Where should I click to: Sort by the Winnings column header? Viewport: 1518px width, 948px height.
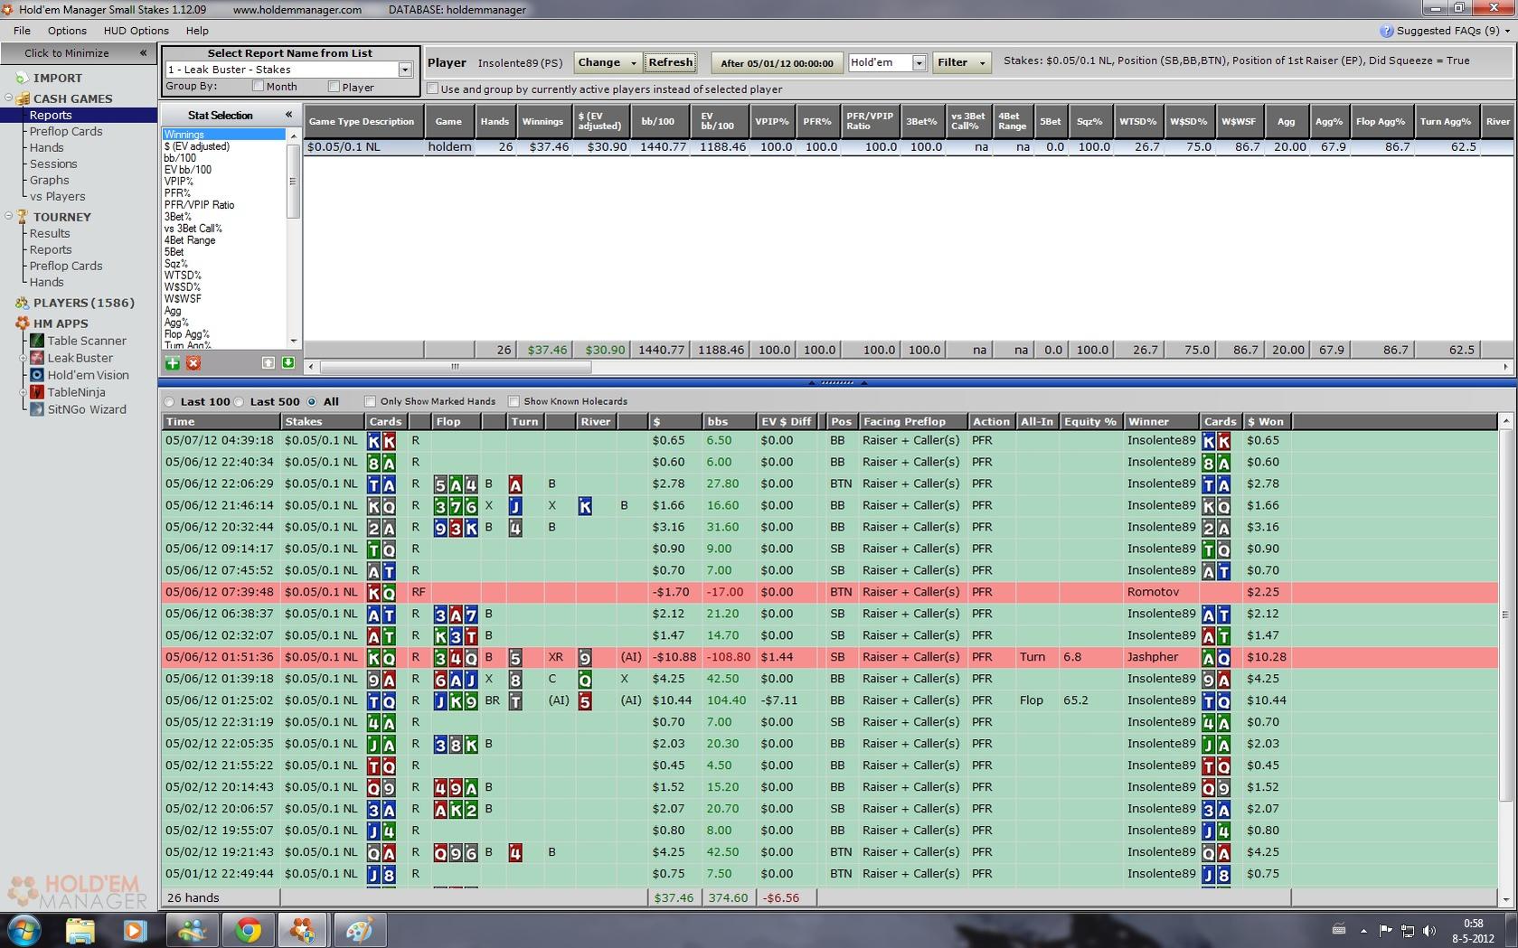542,121
